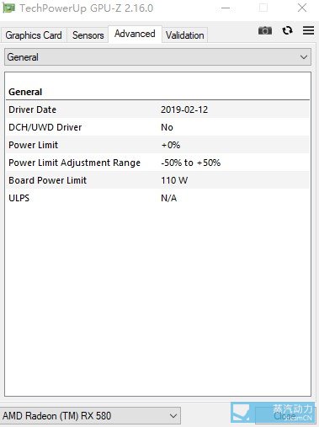Take a screenshot with the camera icon

pyautogui.click(x=265, y=30)
